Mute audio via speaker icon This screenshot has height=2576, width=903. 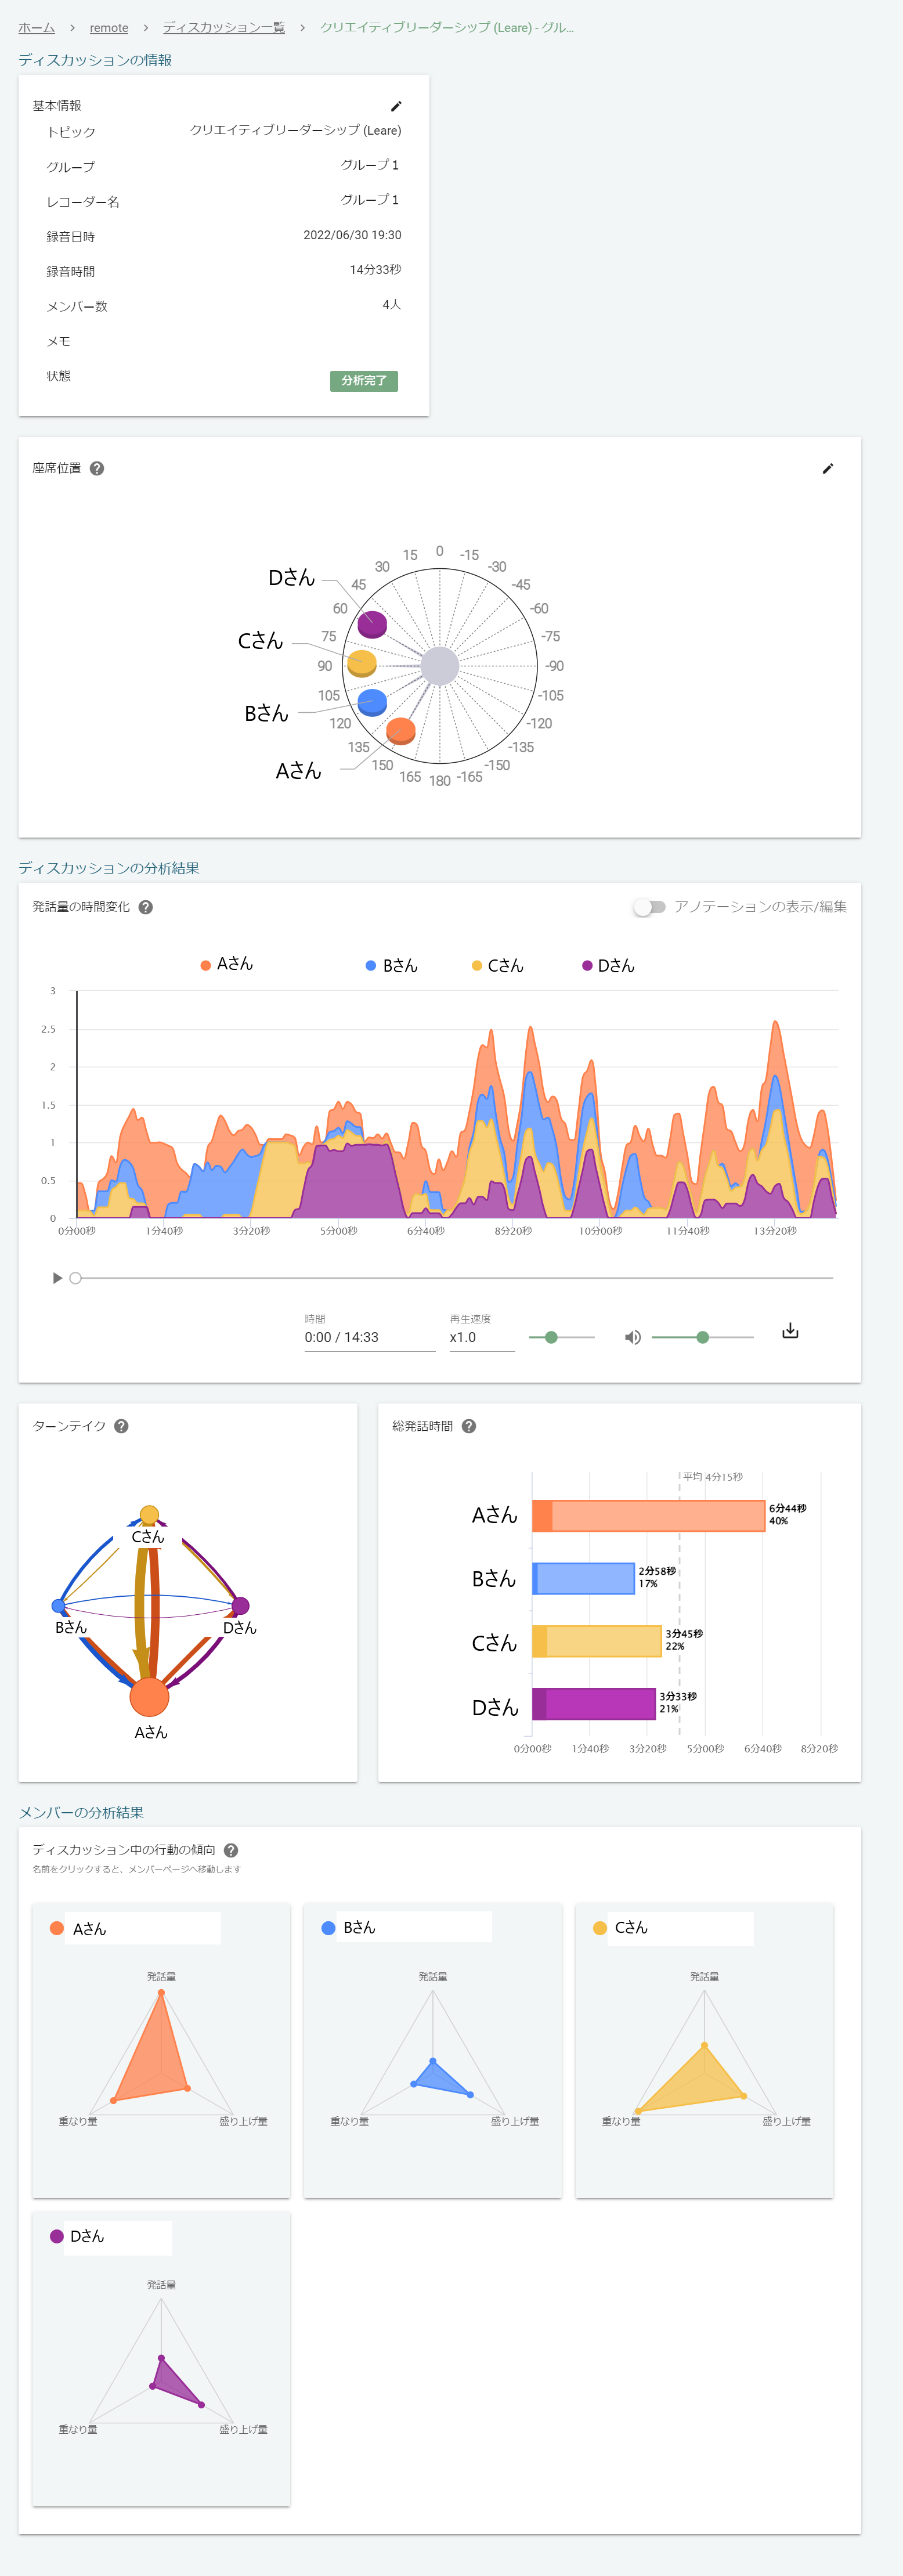click(632, 1337)
